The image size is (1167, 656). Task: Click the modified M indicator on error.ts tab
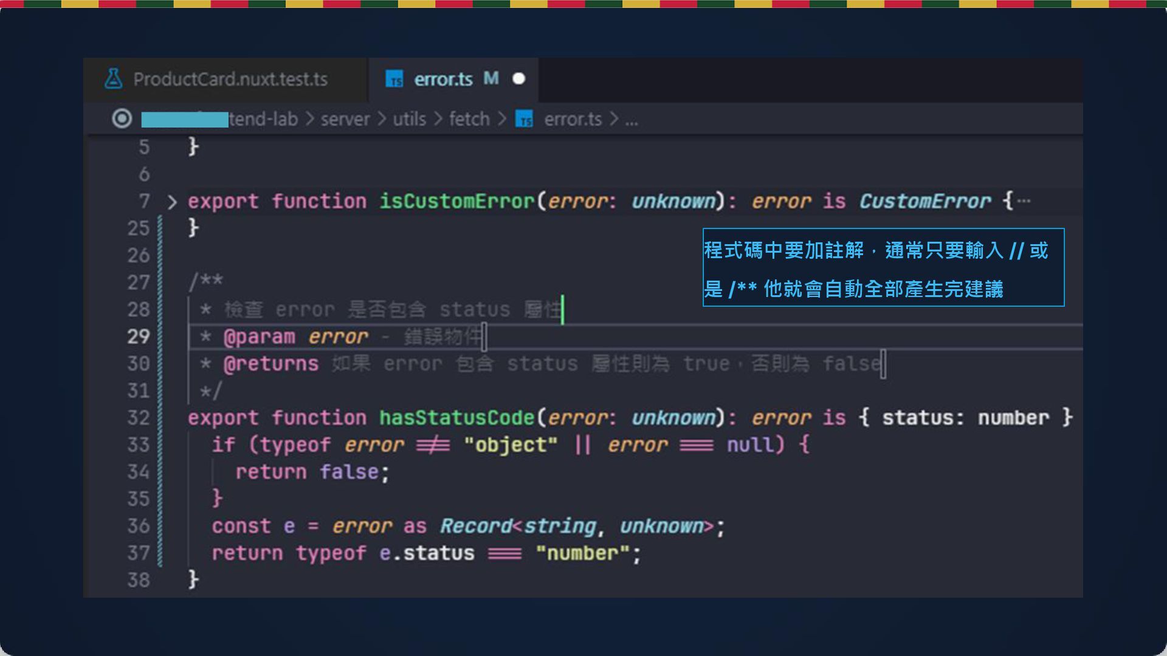click(491, 78)
